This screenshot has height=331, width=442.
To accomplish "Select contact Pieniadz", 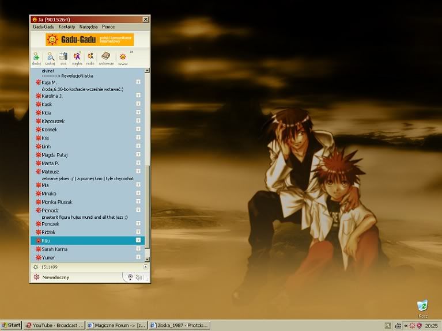I will tap(50, 211).
